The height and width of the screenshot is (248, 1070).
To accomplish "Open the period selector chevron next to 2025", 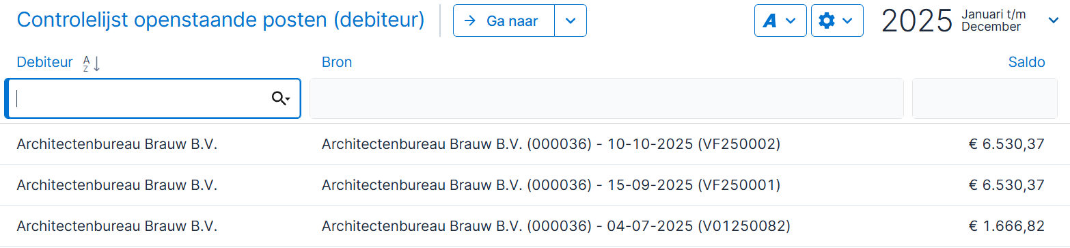I will (1053, 21).
